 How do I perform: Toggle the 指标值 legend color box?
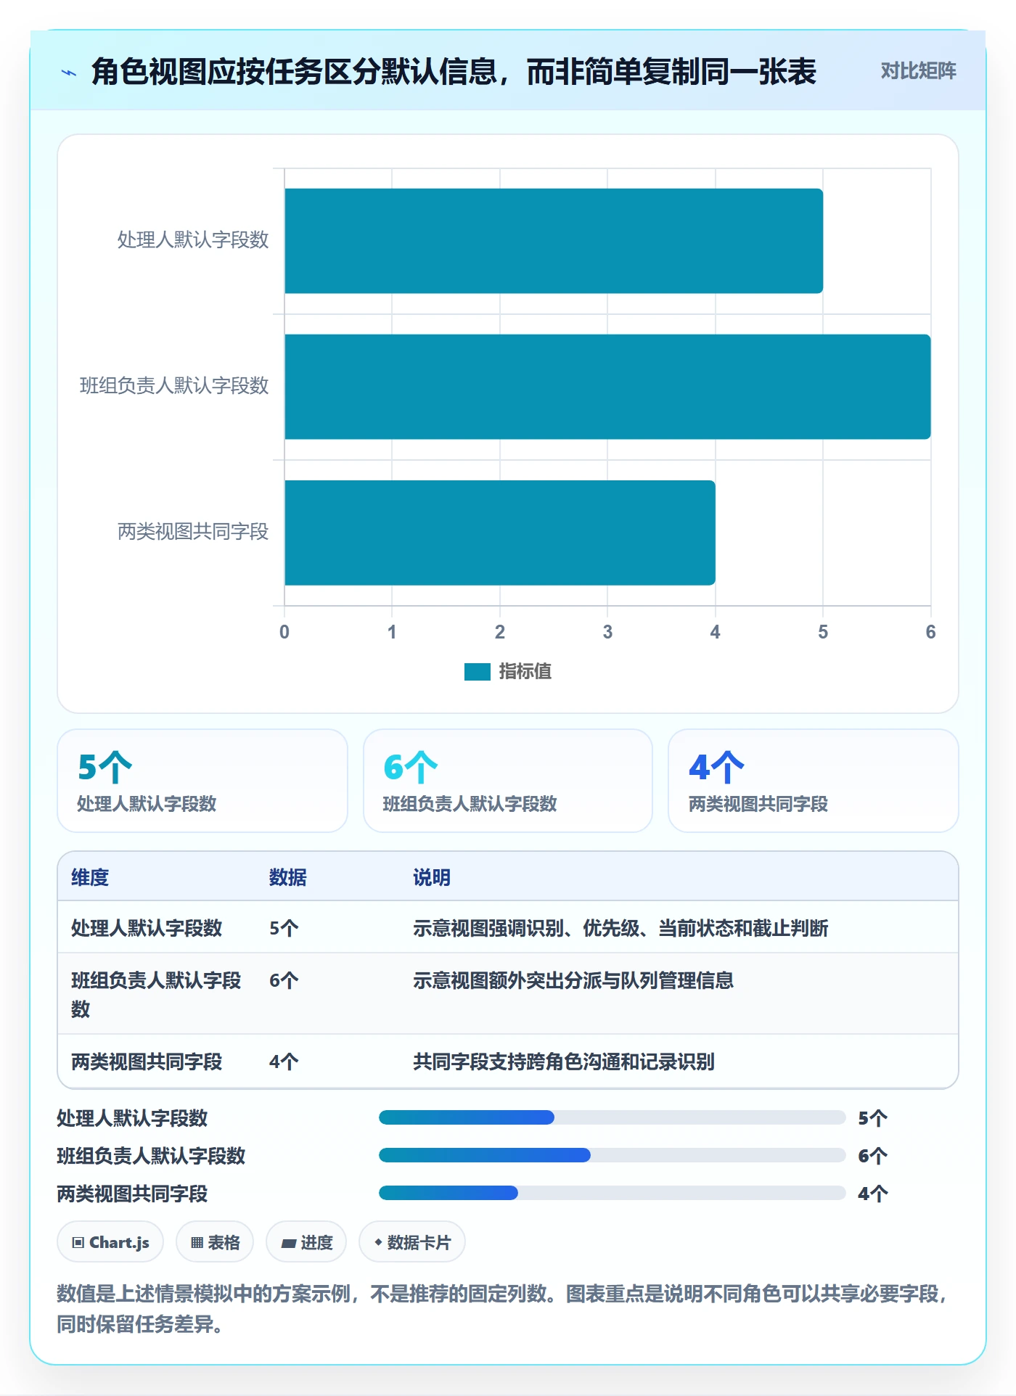coord(477,672)
